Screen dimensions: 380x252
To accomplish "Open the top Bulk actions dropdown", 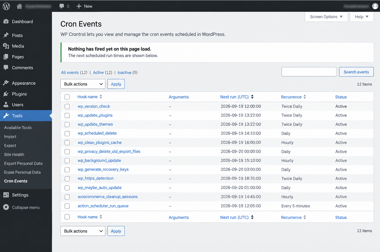I will [x=83, y=84].
